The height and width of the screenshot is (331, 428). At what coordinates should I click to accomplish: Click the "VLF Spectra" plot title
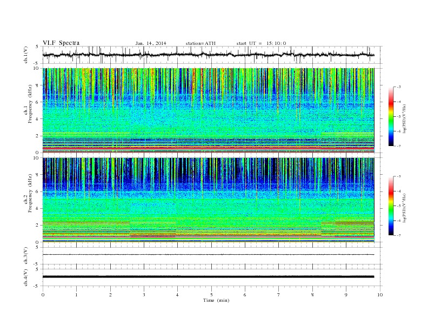click(x=61, y=43)
